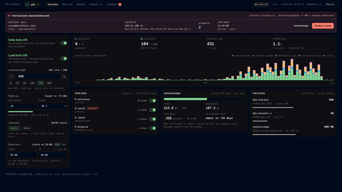
Task: Click the errors chart legend item
Action: click(x=328, y=56)
